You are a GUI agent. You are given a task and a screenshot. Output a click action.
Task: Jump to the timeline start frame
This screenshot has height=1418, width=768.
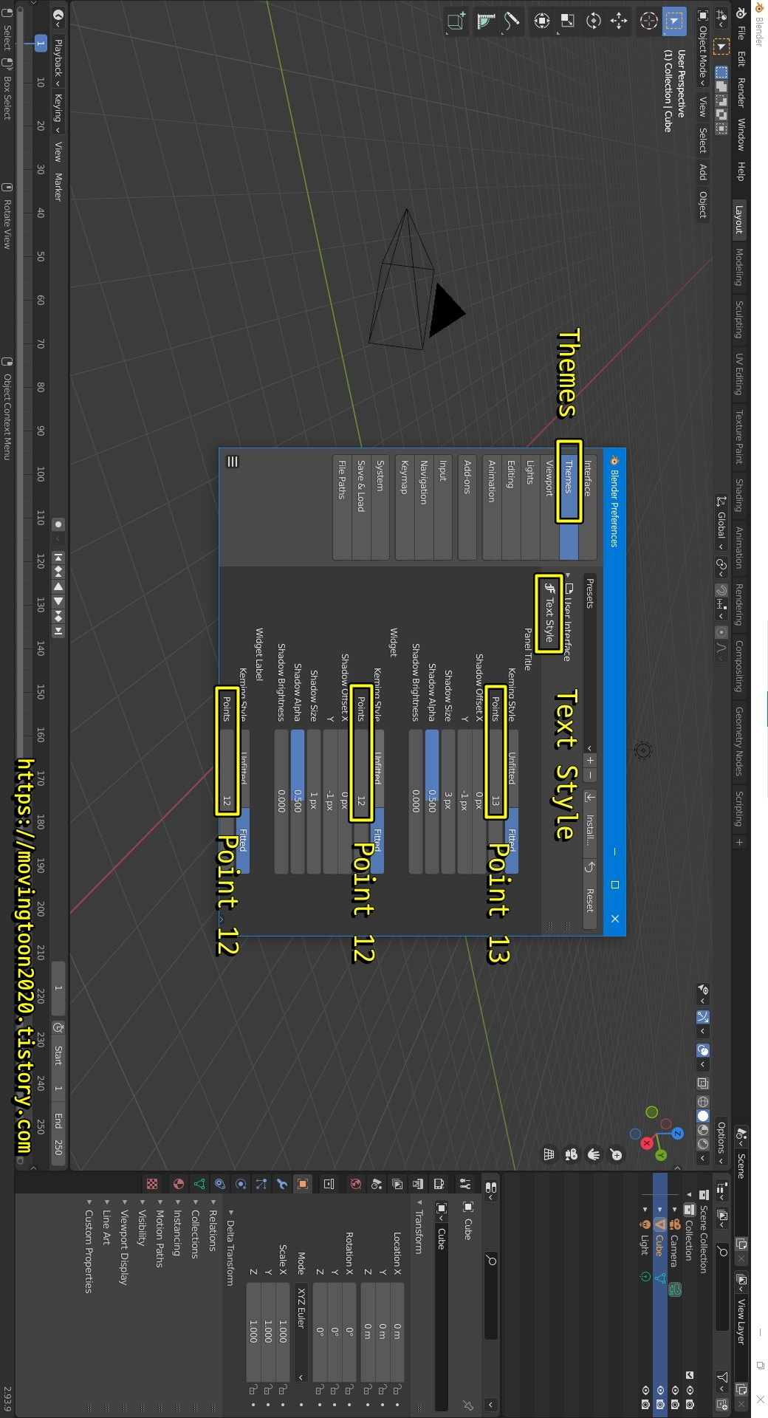pos(58,558)
